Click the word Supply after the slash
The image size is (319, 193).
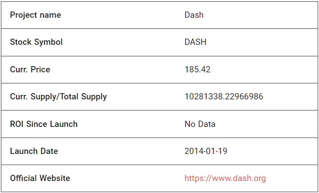point(94,97)
